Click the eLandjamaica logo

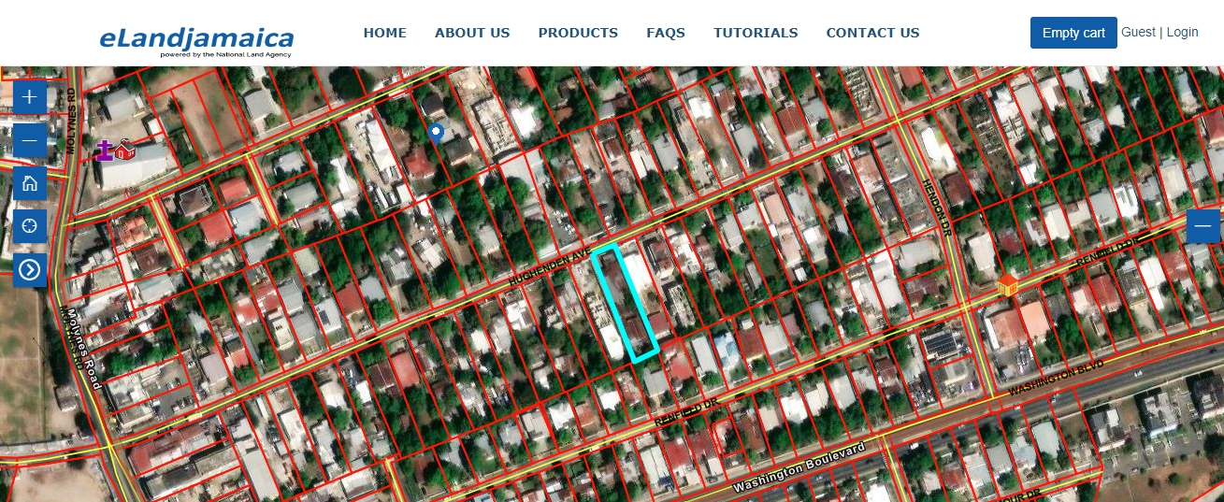tap(196, 40)
